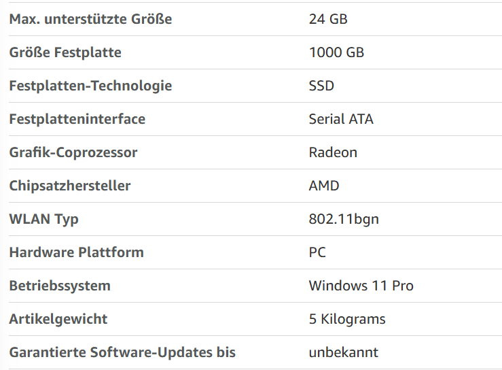This screenshot has width=502, height=370.
Task: Click 'Garantierte Software-Updates bis' label
Action: tap(122, 353)
